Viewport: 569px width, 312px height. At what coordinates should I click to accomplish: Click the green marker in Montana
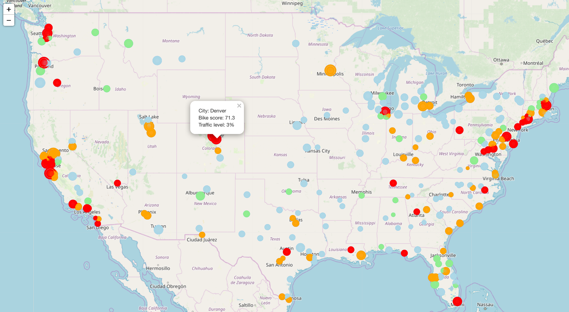(x=129, y=43)
